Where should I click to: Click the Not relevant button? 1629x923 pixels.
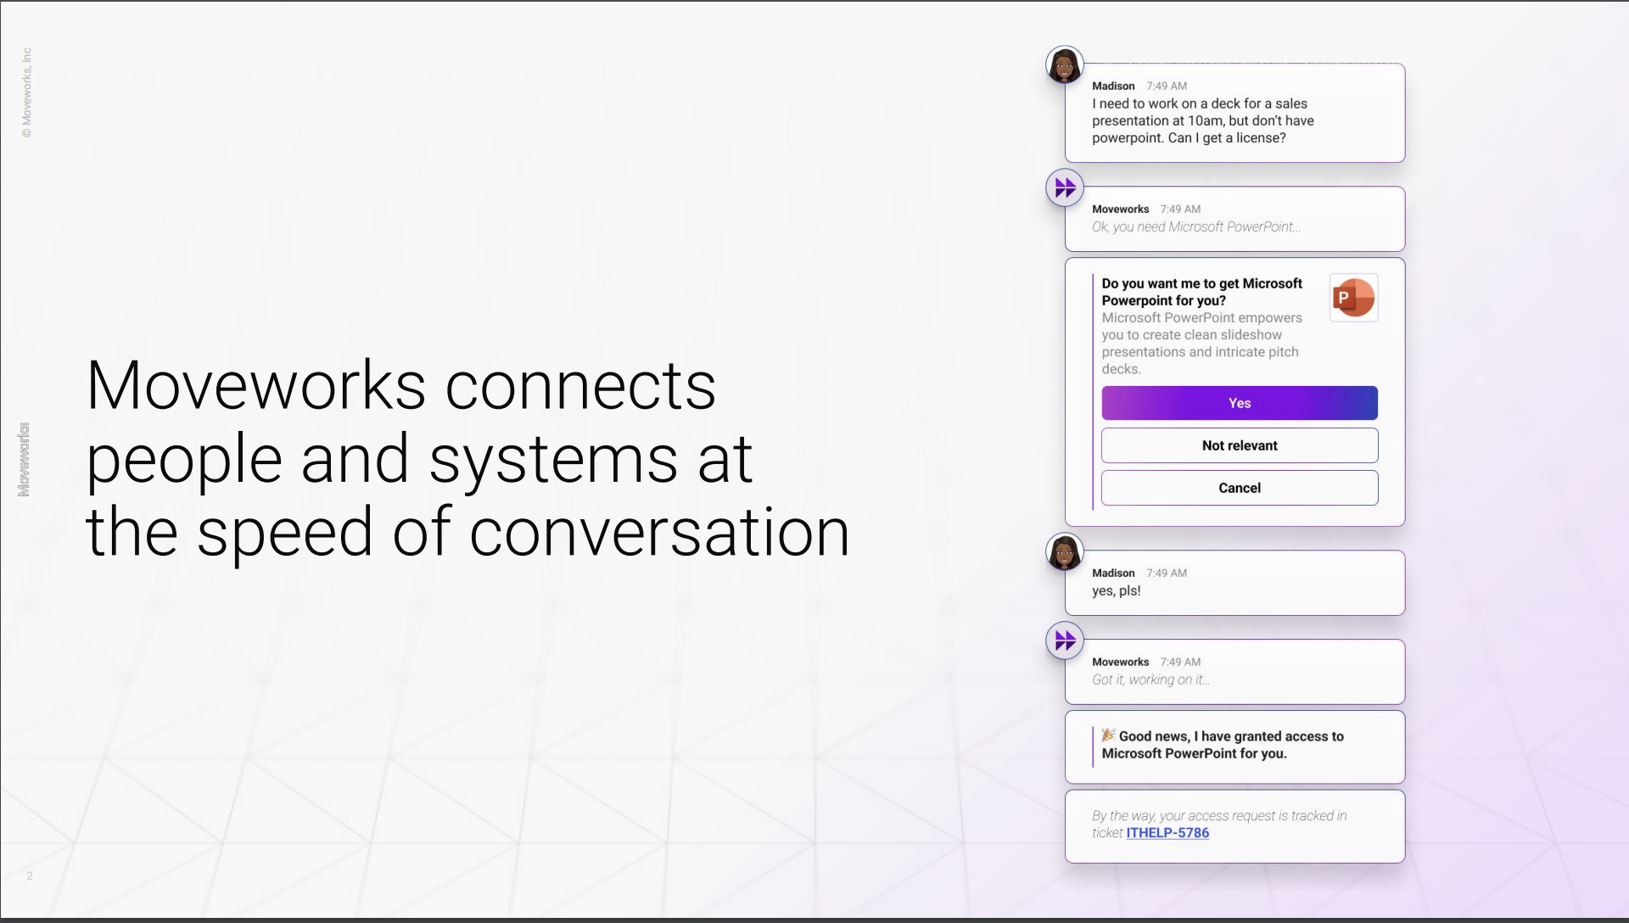(1239, 445)
